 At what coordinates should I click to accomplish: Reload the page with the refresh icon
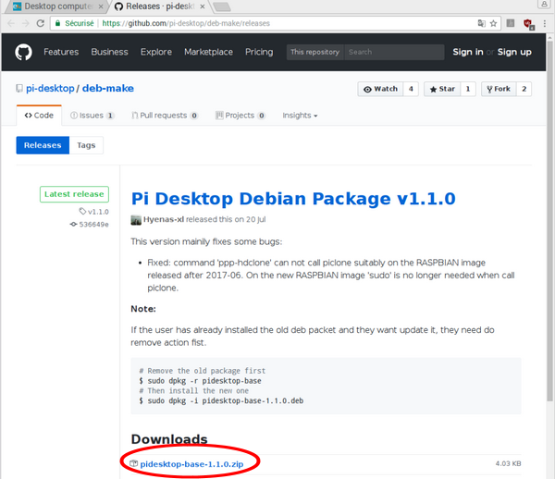[41, 23]
